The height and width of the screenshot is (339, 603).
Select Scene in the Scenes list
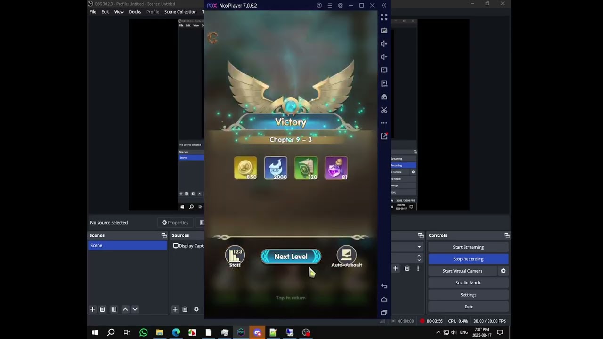[127, 245]
